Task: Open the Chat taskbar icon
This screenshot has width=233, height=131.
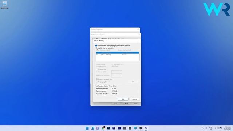Action: point(98,128)
